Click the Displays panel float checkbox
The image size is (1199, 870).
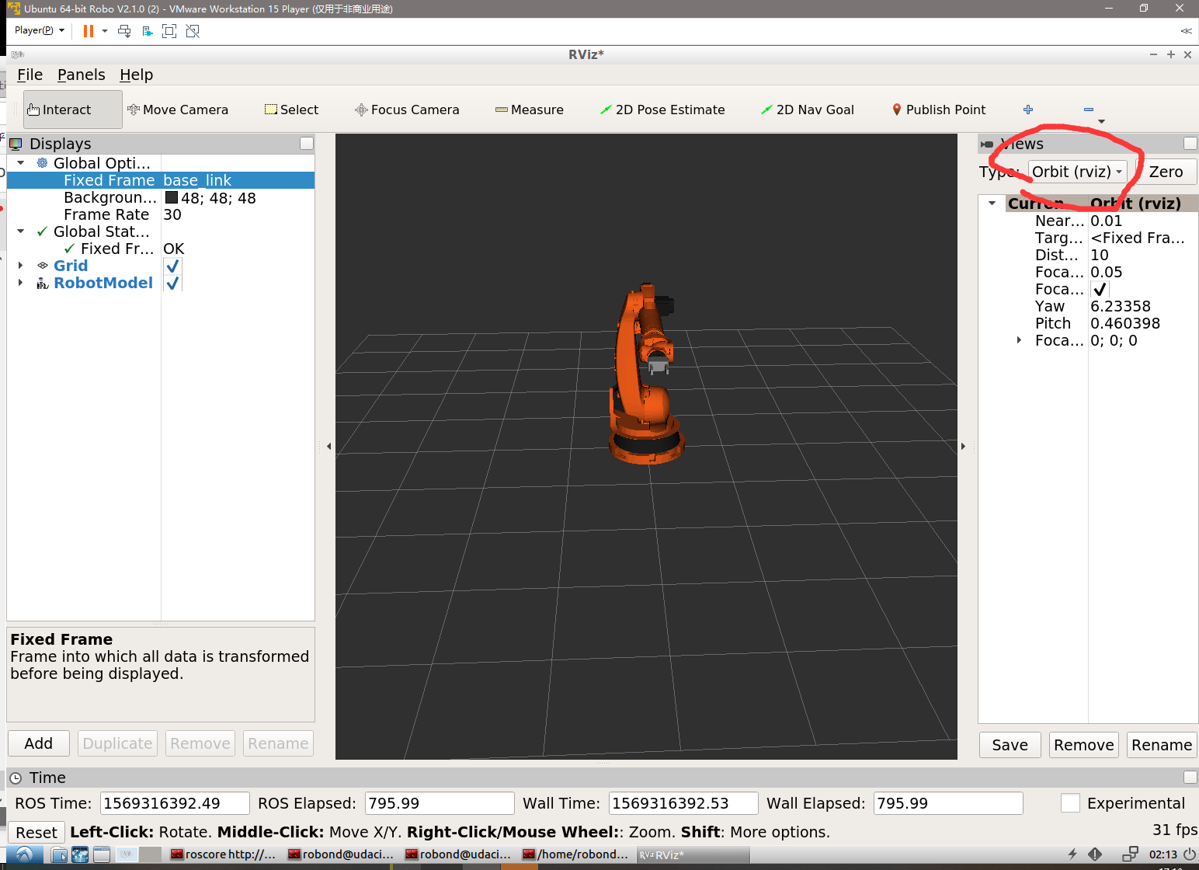pos(307,144)
